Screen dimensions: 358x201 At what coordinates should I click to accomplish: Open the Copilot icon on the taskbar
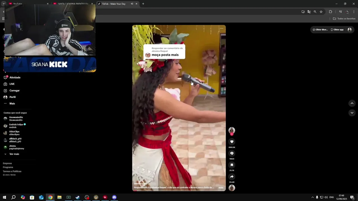23,197
